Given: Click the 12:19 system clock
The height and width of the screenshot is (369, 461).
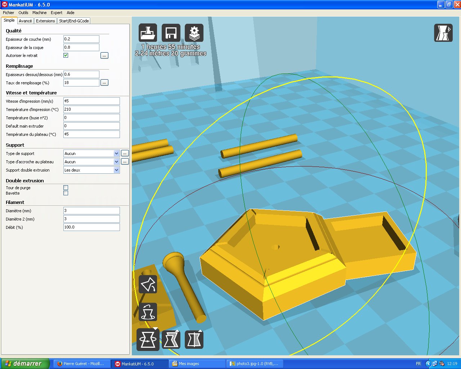Looking at the screenshot, I should [x=452, y=364].
